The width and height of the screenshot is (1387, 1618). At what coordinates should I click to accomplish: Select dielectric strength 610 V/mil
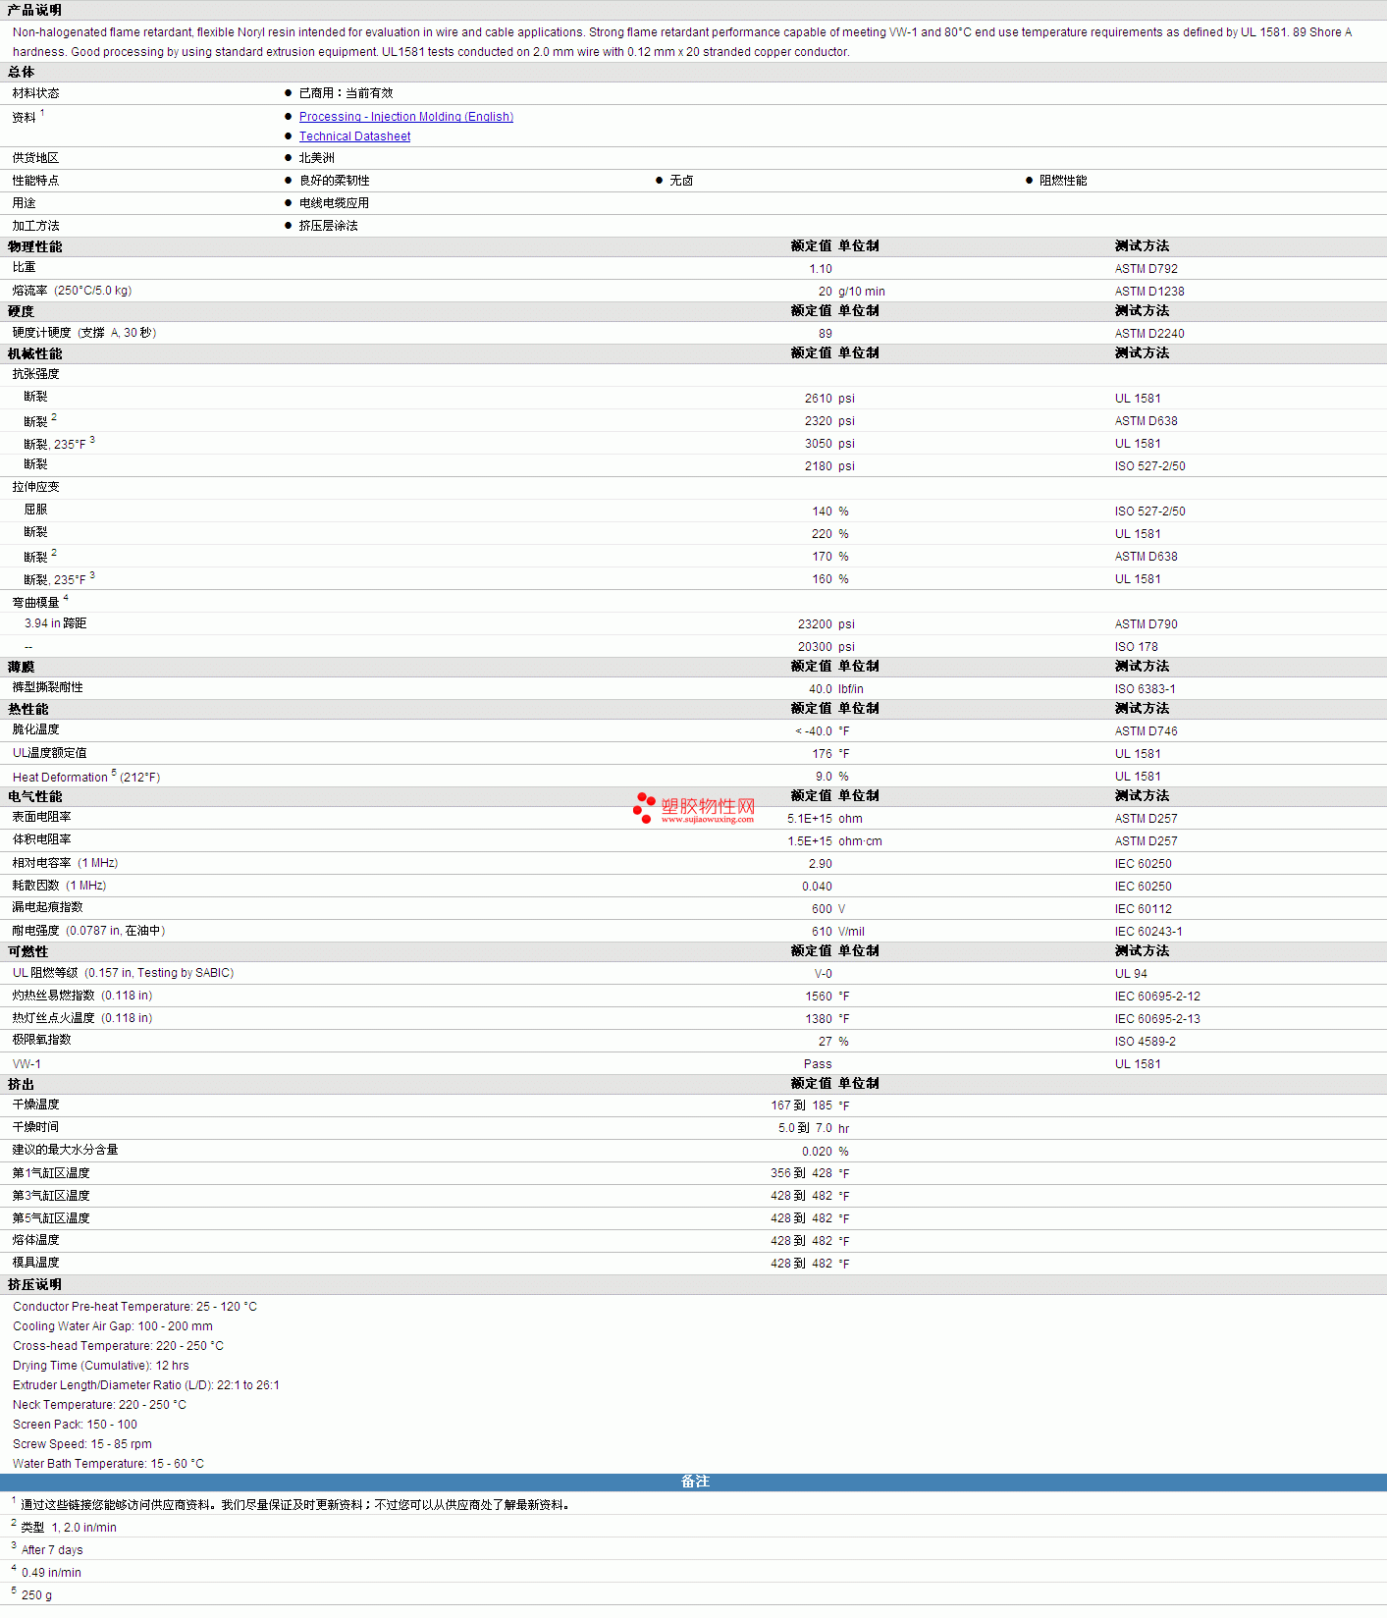(838, 932)
